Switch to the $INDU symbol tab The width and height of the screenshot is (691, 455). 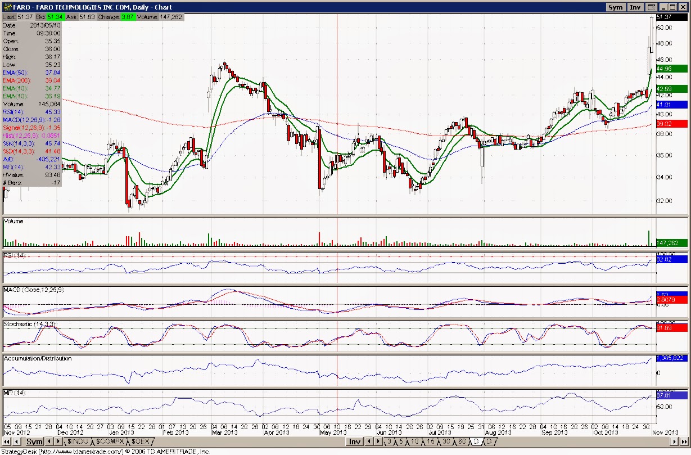(78, 442)
